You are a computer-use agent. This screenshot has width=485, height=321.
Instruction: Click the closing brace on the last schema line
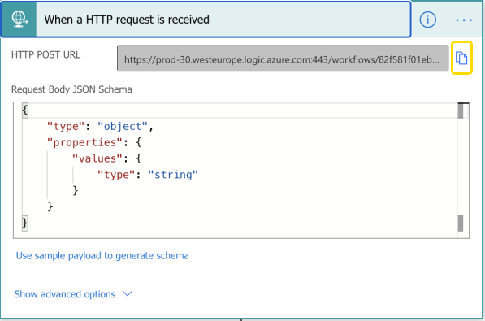25,223
